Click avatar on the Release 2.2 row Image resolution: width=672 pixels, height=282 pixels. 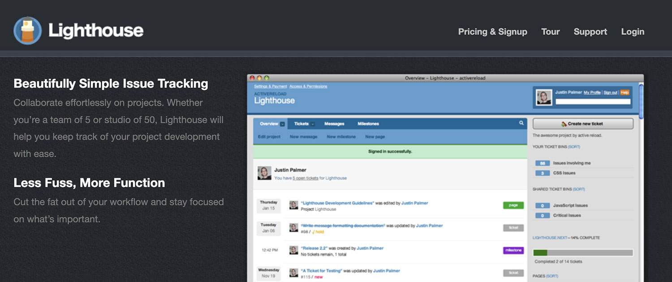(x=294, y=250)
